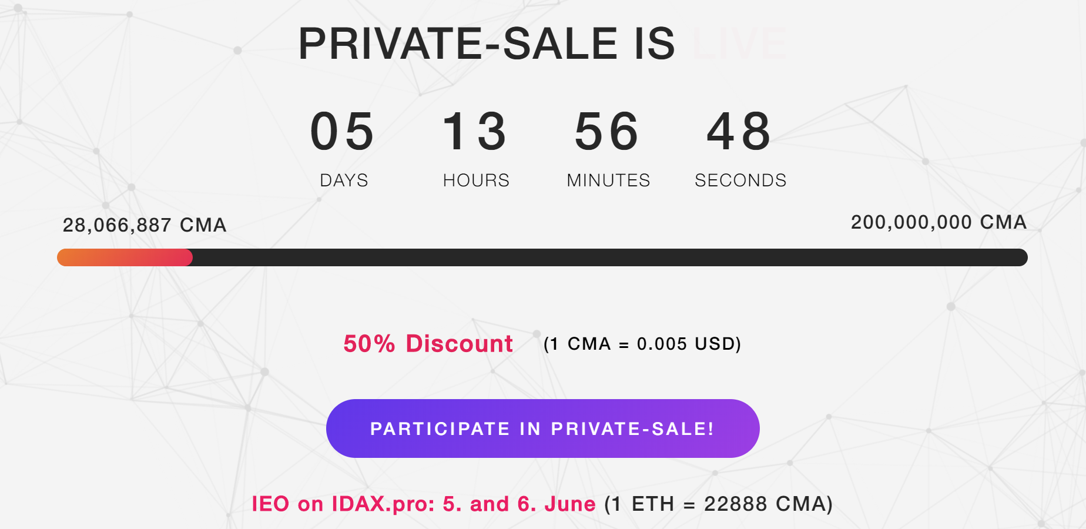Viewport: 1086px width, 529px height.
Task: Click the 05 days countdown number
Action: click(342, 131)
